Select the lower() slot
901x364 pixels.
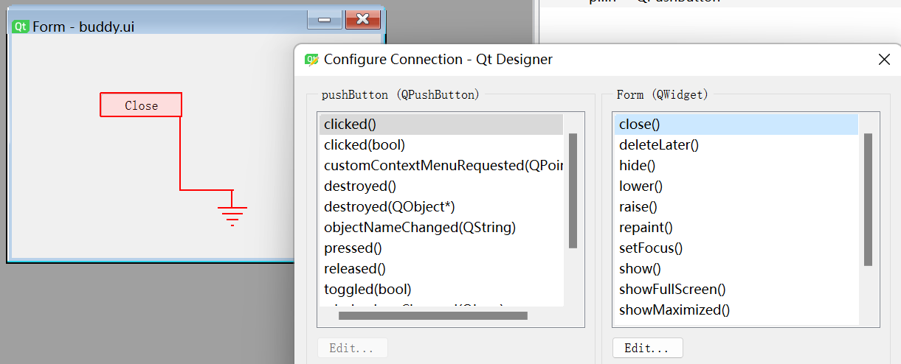tap(736, 186)
